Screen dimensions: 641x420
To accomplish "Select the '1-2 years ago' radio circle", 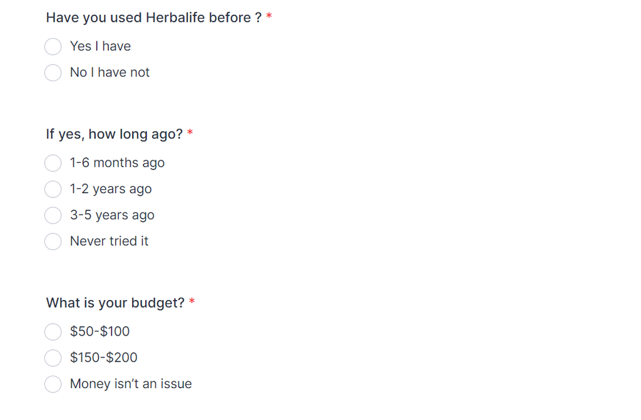I will pos(53,189).
